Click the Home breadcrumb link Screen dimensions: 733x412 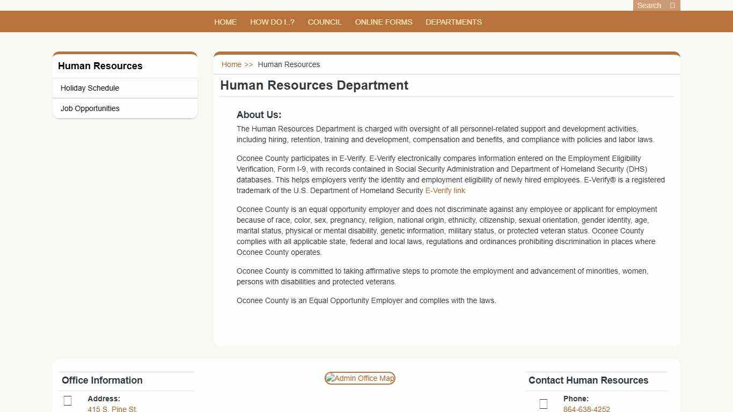tap(231, 64)
